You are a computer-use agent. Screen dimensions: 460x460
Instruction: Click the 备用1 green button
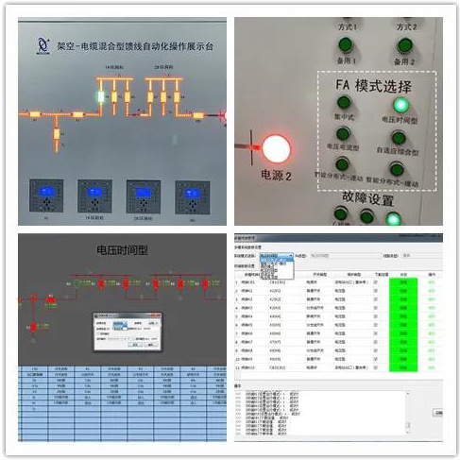click(x=346, y=45)
